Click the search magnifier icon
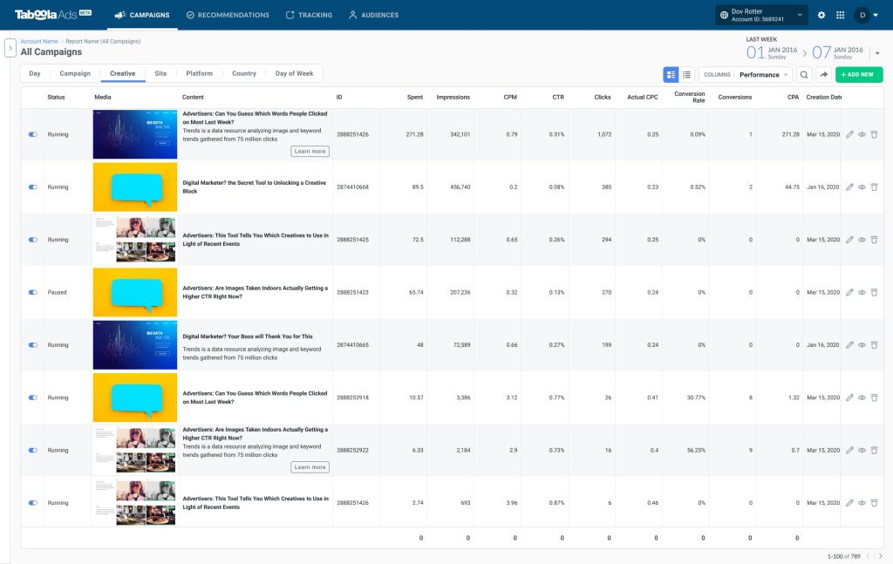Viewport: 893px width, 564px height. [803, 75]
